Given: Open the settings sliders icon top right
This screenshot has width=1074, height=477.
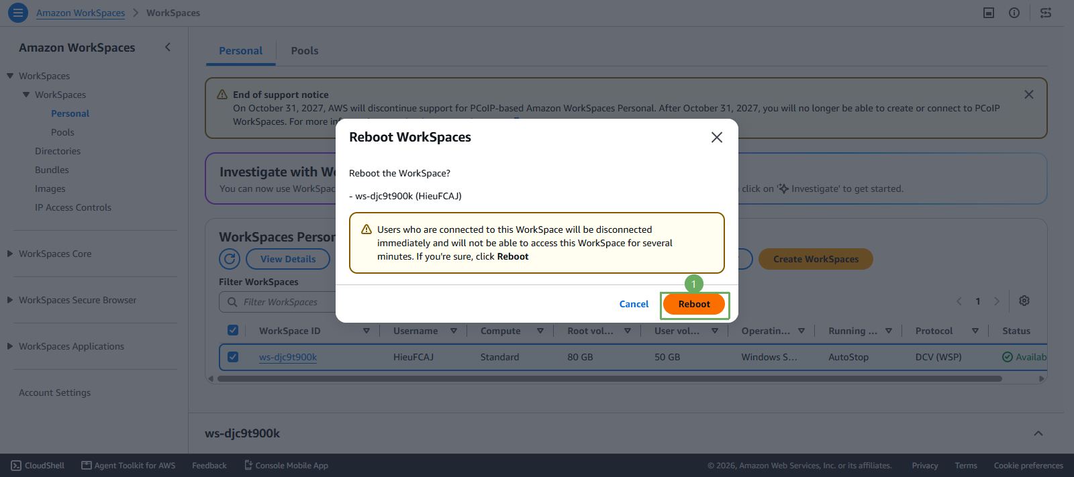Looking at the screenshot, I should click(1046, 13).
